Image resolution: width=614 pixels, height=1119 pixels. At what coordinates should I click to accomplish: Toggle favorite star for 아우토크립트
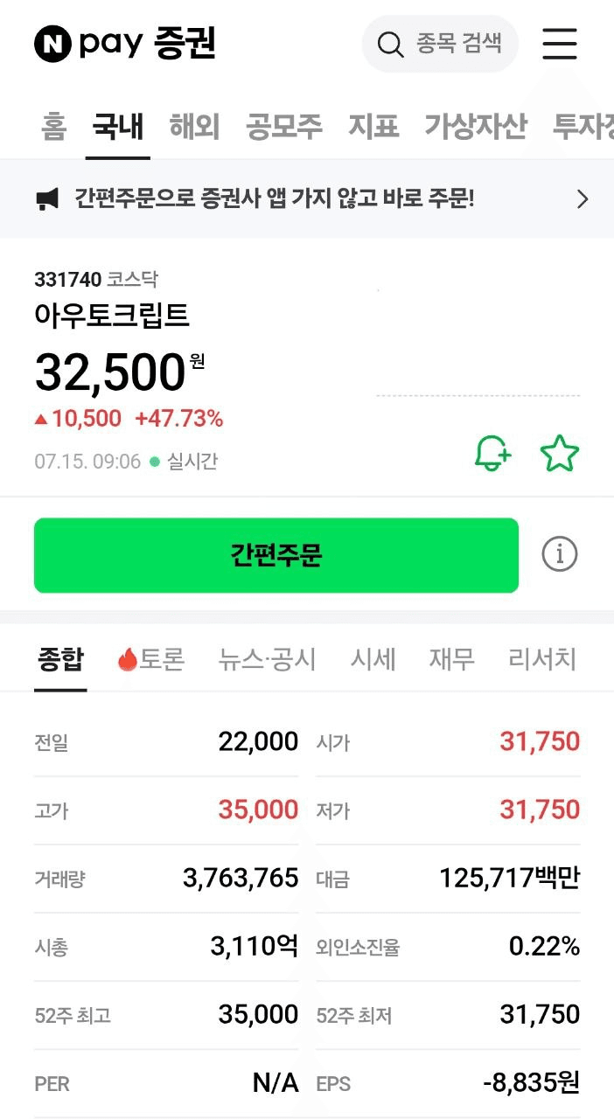[x=560, y=454]
